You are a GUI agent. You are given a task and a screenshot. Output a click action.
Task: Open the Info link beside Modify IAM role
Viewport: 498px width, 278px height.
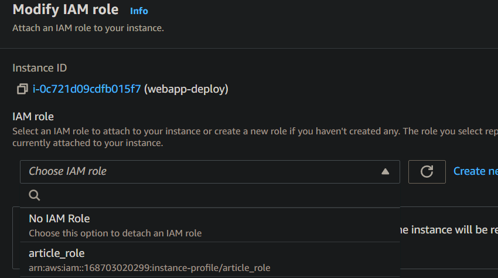pos(139,11)
